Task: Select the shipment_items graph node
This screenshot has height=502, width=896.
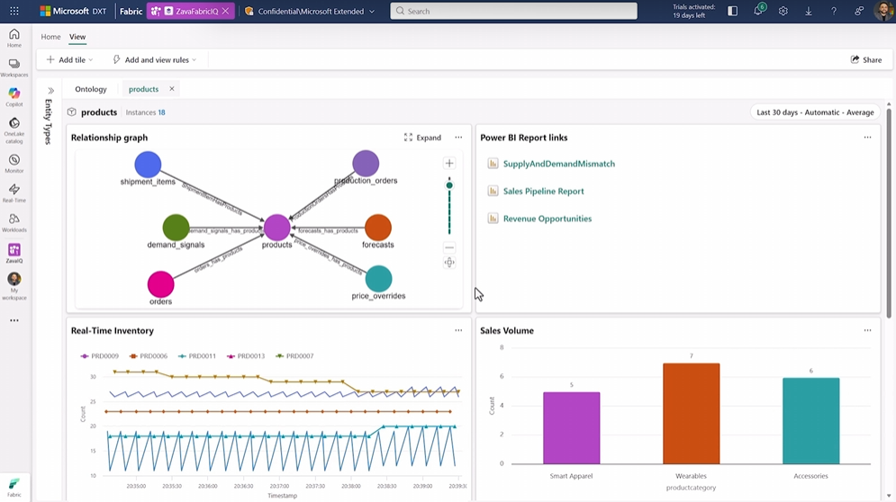Action: [x=148, y=165]
